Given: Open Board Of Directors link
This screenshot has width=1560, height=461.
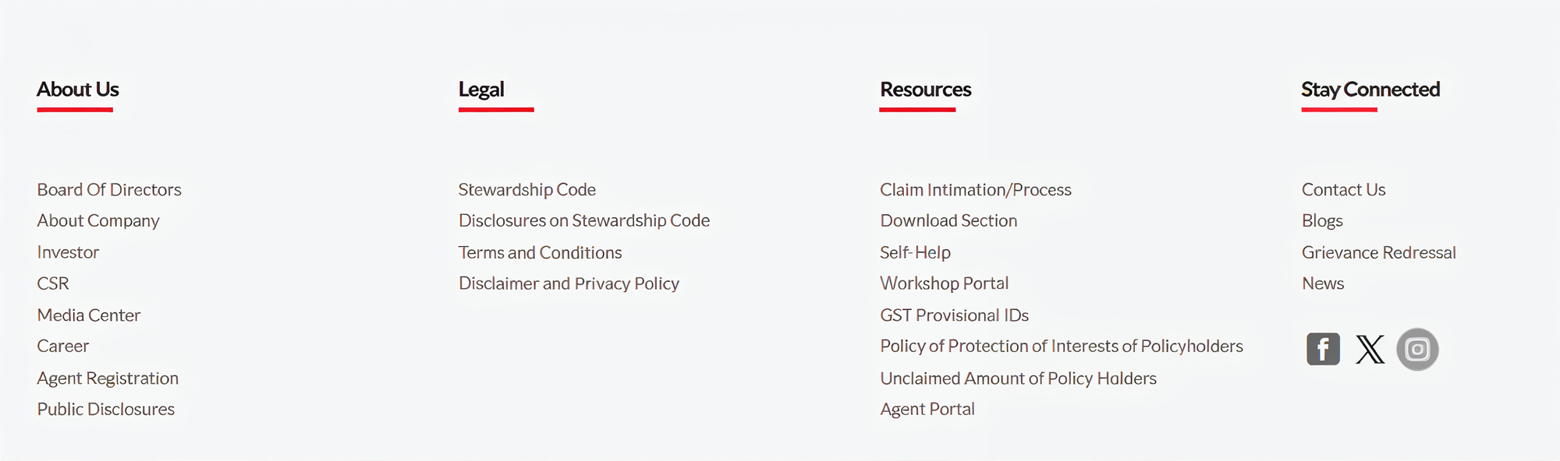Looking at the screenshot, I should pos(109,190).
